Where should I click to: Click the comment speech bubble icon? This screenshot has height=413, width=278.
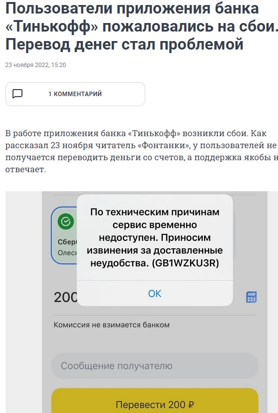pyautogui.click(x=17, y=94)
